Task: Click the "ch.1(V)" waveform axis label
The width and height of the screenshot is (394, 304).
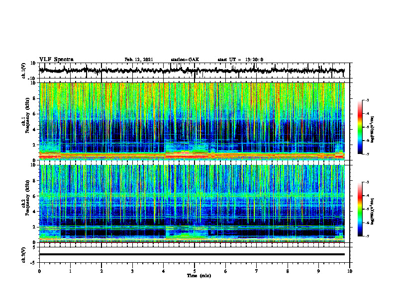Action: point(24,71)
